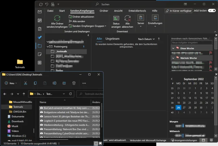
Task: Open the Mail module in Outlook sidebar
Action: tap(40, 12)
